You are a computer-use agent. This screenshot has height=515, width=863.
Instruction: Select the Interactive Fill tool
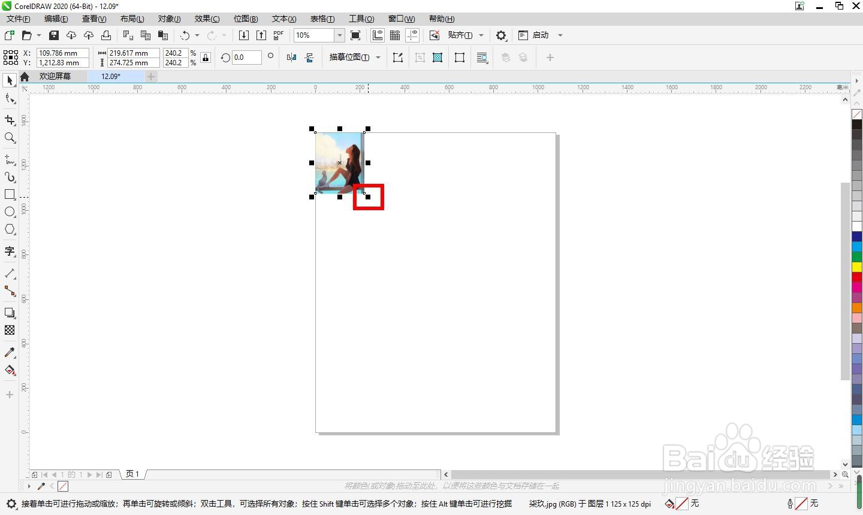coord(10,370)
